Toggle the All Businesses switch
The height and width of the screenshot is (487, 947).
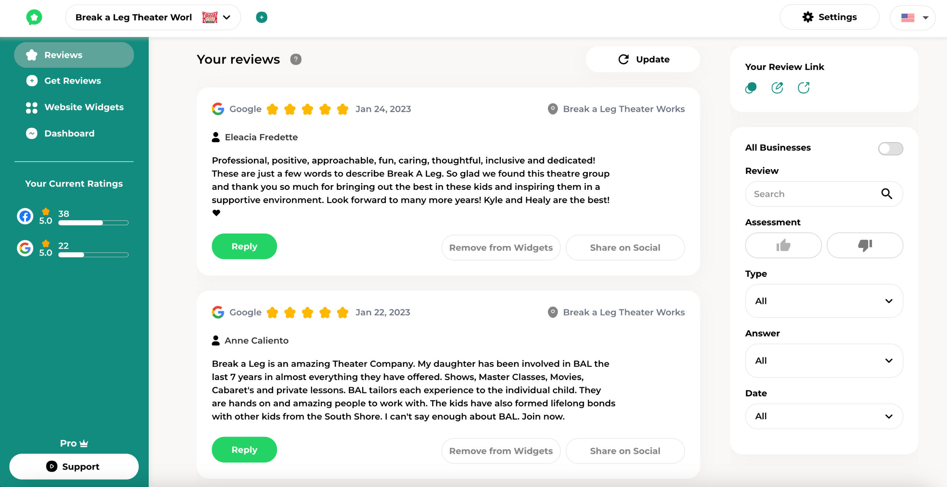[890, 149]
